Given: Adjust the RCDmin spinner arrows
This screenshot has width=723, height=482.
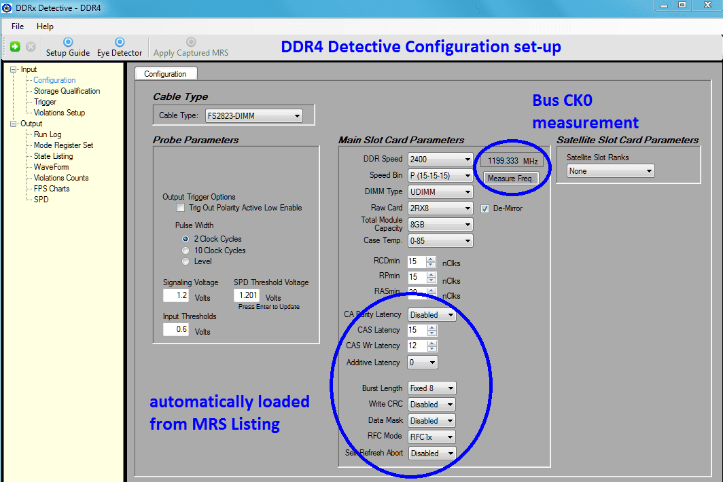Looking at the screenshot, I should [431, 262].
